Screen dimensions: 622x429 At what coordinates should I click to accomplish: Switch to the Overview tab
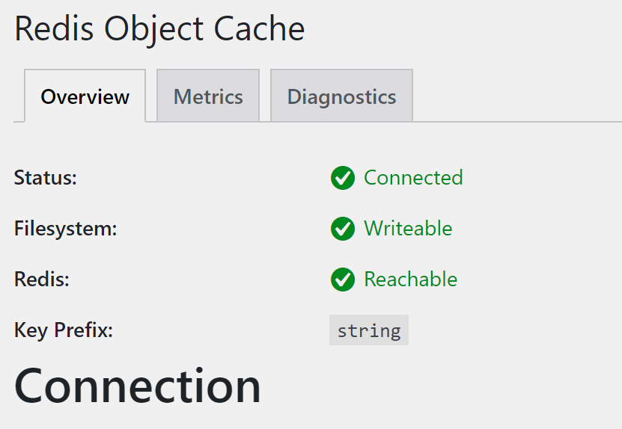85,96
